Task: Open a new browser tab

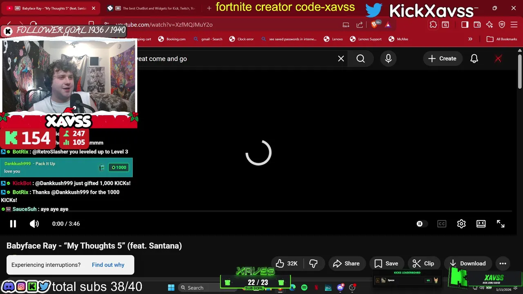Action: 209,8
